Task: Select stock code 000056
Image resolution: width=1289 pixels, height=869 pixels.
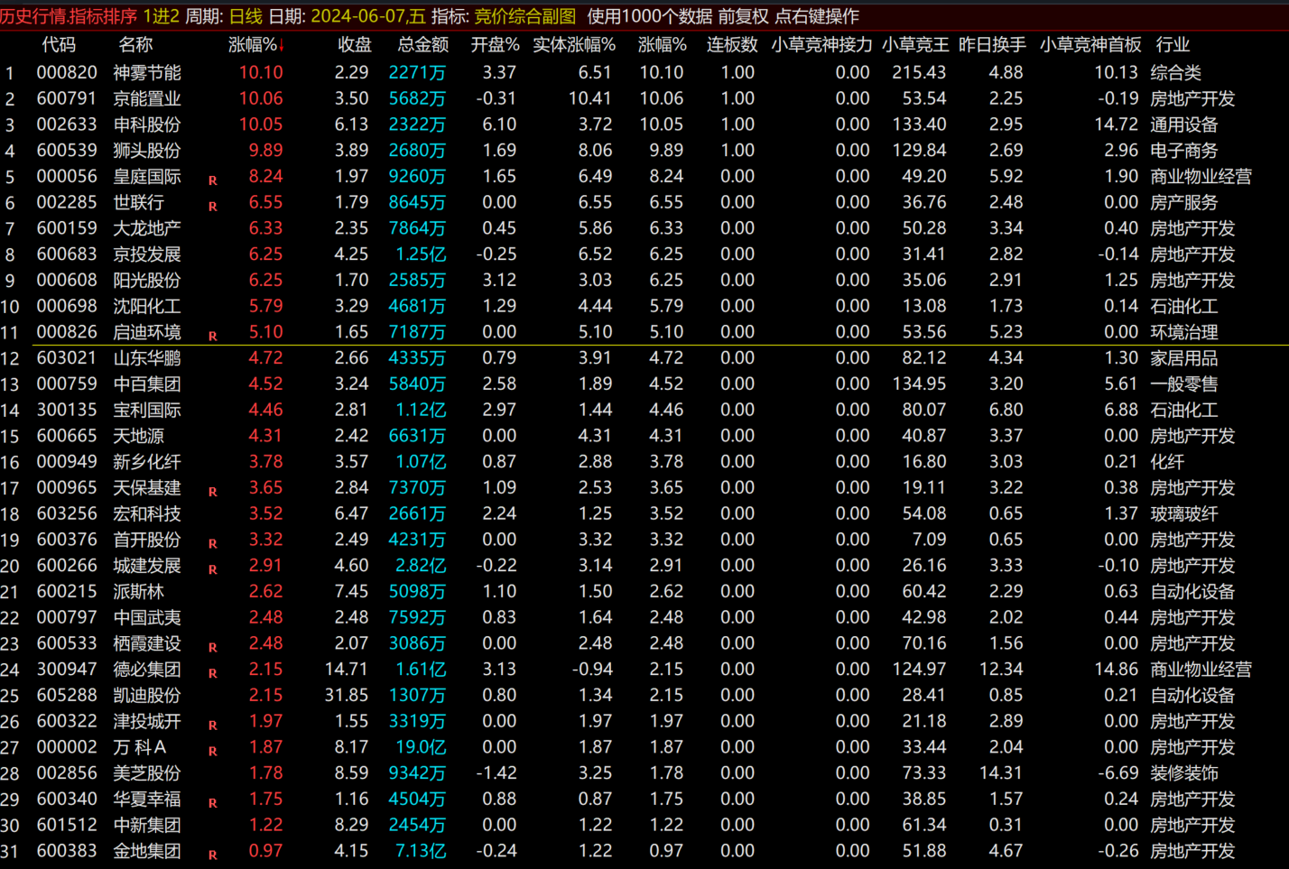Action: point(66,176)
